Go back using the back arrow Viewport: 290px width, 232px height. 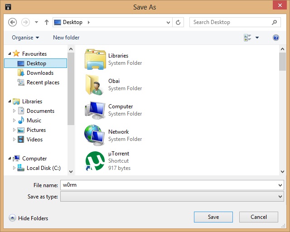(12, 22)
